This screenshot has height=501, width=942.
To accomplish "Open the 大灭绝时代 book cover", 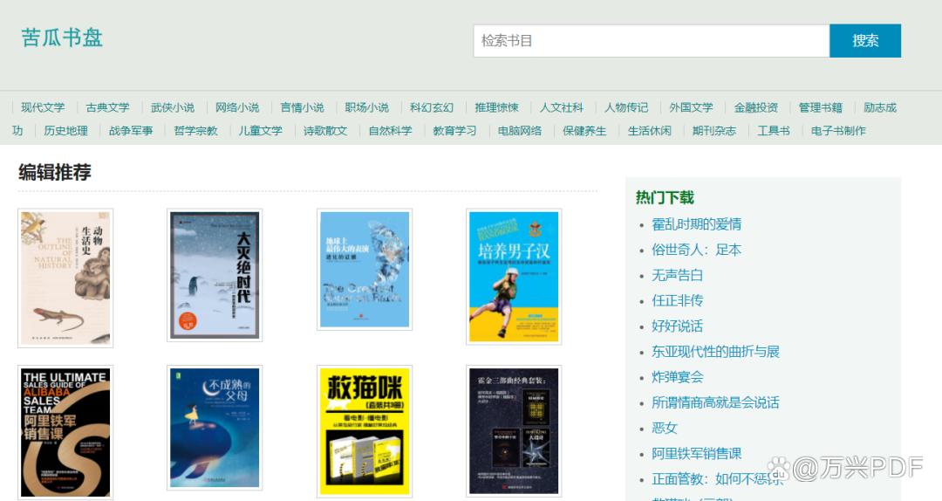I will tap(215, 275).
